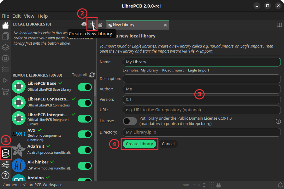
Task: Open the help question mark icon
Action: pos(5,175)
